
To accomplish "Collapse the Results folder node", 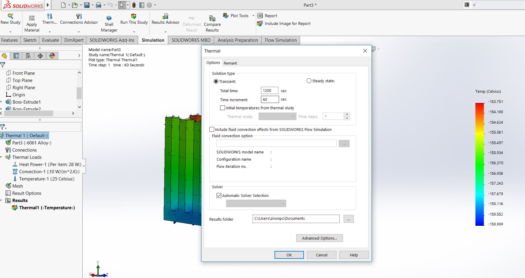I will 2,201.
